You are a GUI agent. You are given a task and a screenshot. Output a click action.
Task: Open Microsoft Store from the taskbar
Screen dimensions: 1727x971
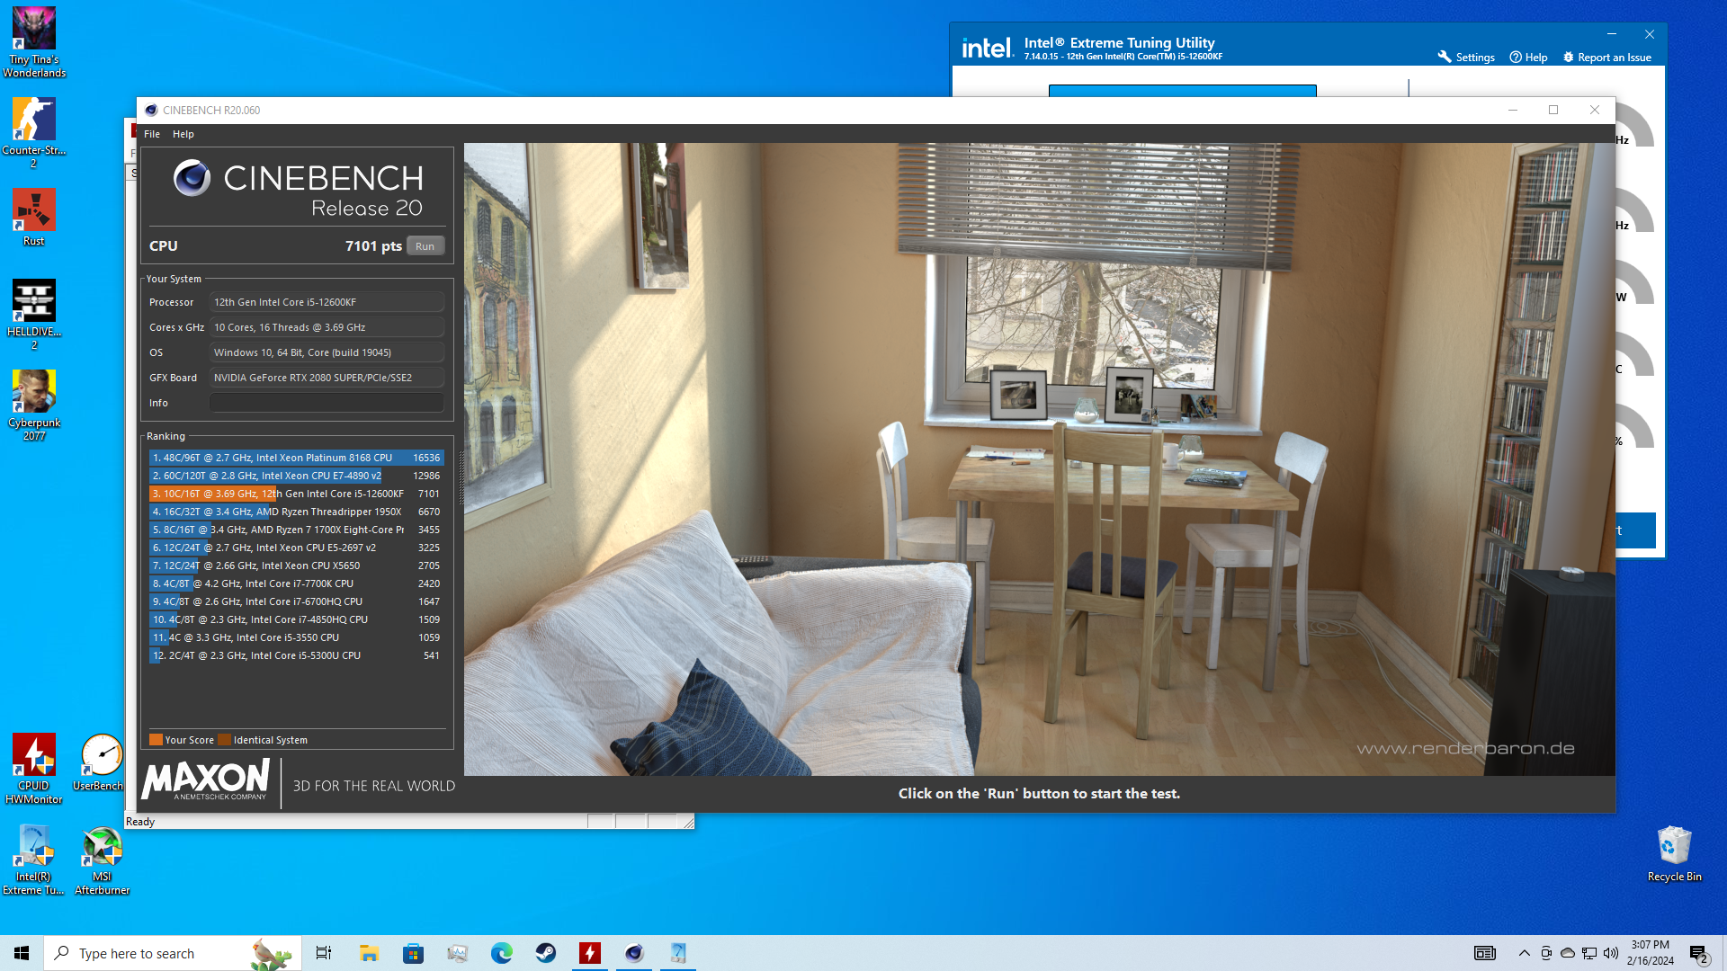(x=413, y=953)
